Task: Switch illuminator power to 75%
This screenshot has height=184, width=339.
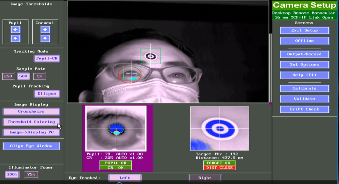Action: [31, 174]
